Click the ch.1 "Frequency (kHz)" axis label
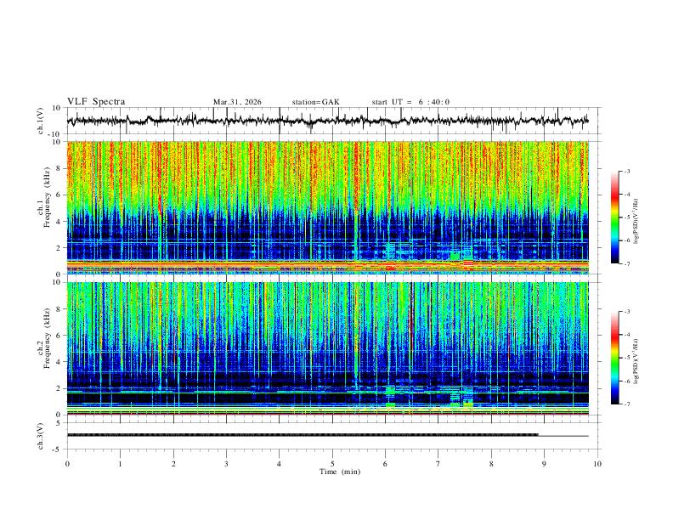Screen dimensions: 673x520 coord(47,198)
